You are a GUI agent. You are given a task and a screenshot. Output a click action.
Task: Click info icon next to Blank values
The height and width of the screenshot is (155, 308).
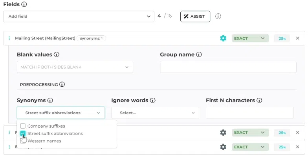click(x=57, y=54)
